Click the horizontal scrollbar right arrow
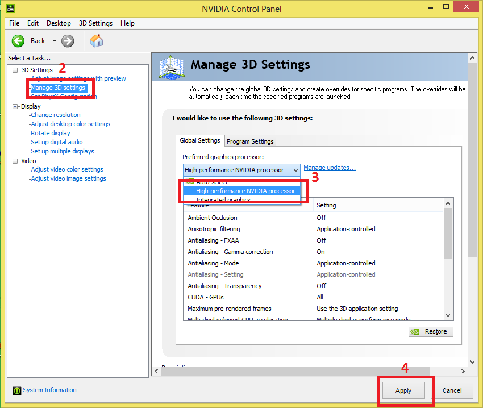Image resolution: width=483 pixels, height=408 pixels. 463,372
